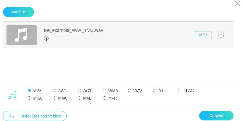Choose FLAC lossless format

tap(180, 91)
